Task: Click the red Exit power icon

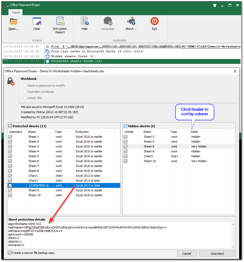Action: pyautogui.click(x=154, y=21)
